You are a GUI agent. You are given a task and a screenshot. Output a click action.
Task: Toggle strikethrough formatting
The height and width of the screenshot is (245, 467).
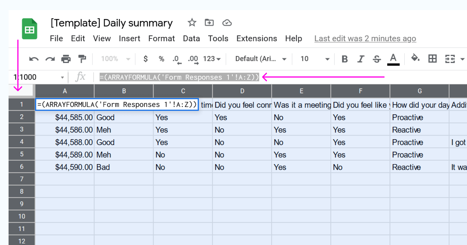[377, 59]
